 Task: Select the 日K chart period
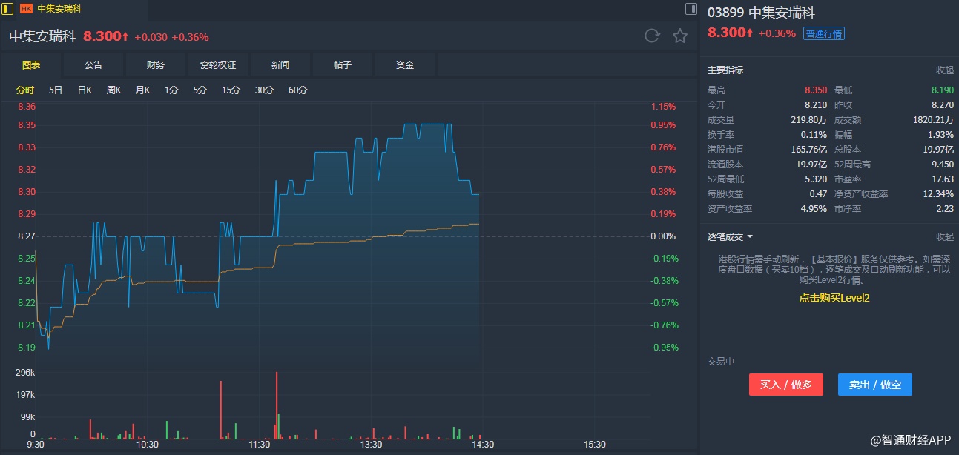(85, 90)
